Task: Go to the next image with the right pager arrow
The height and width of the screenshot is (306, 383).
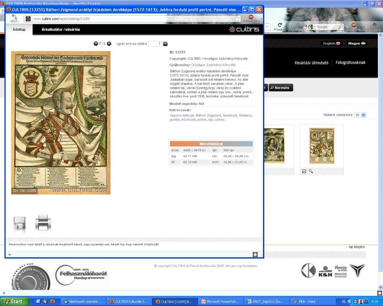Action: 109,44
